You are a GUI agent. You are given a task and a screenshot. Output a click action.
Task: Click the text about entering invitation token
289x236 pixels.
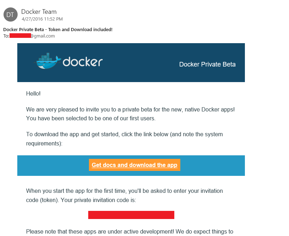[125, 195]
